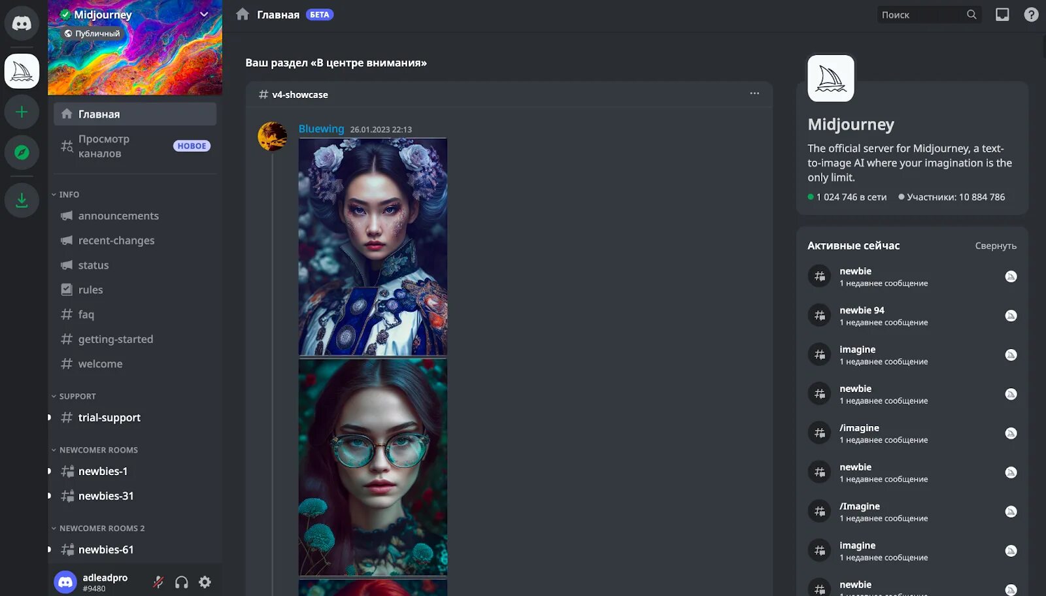Open the help question mark icon
This screenshot has width=1046, height=596.
pyautogui.click(x=1031, y=14)
